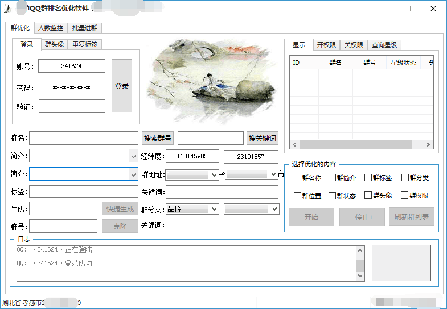Click the 群名 text field

(84, 138)
